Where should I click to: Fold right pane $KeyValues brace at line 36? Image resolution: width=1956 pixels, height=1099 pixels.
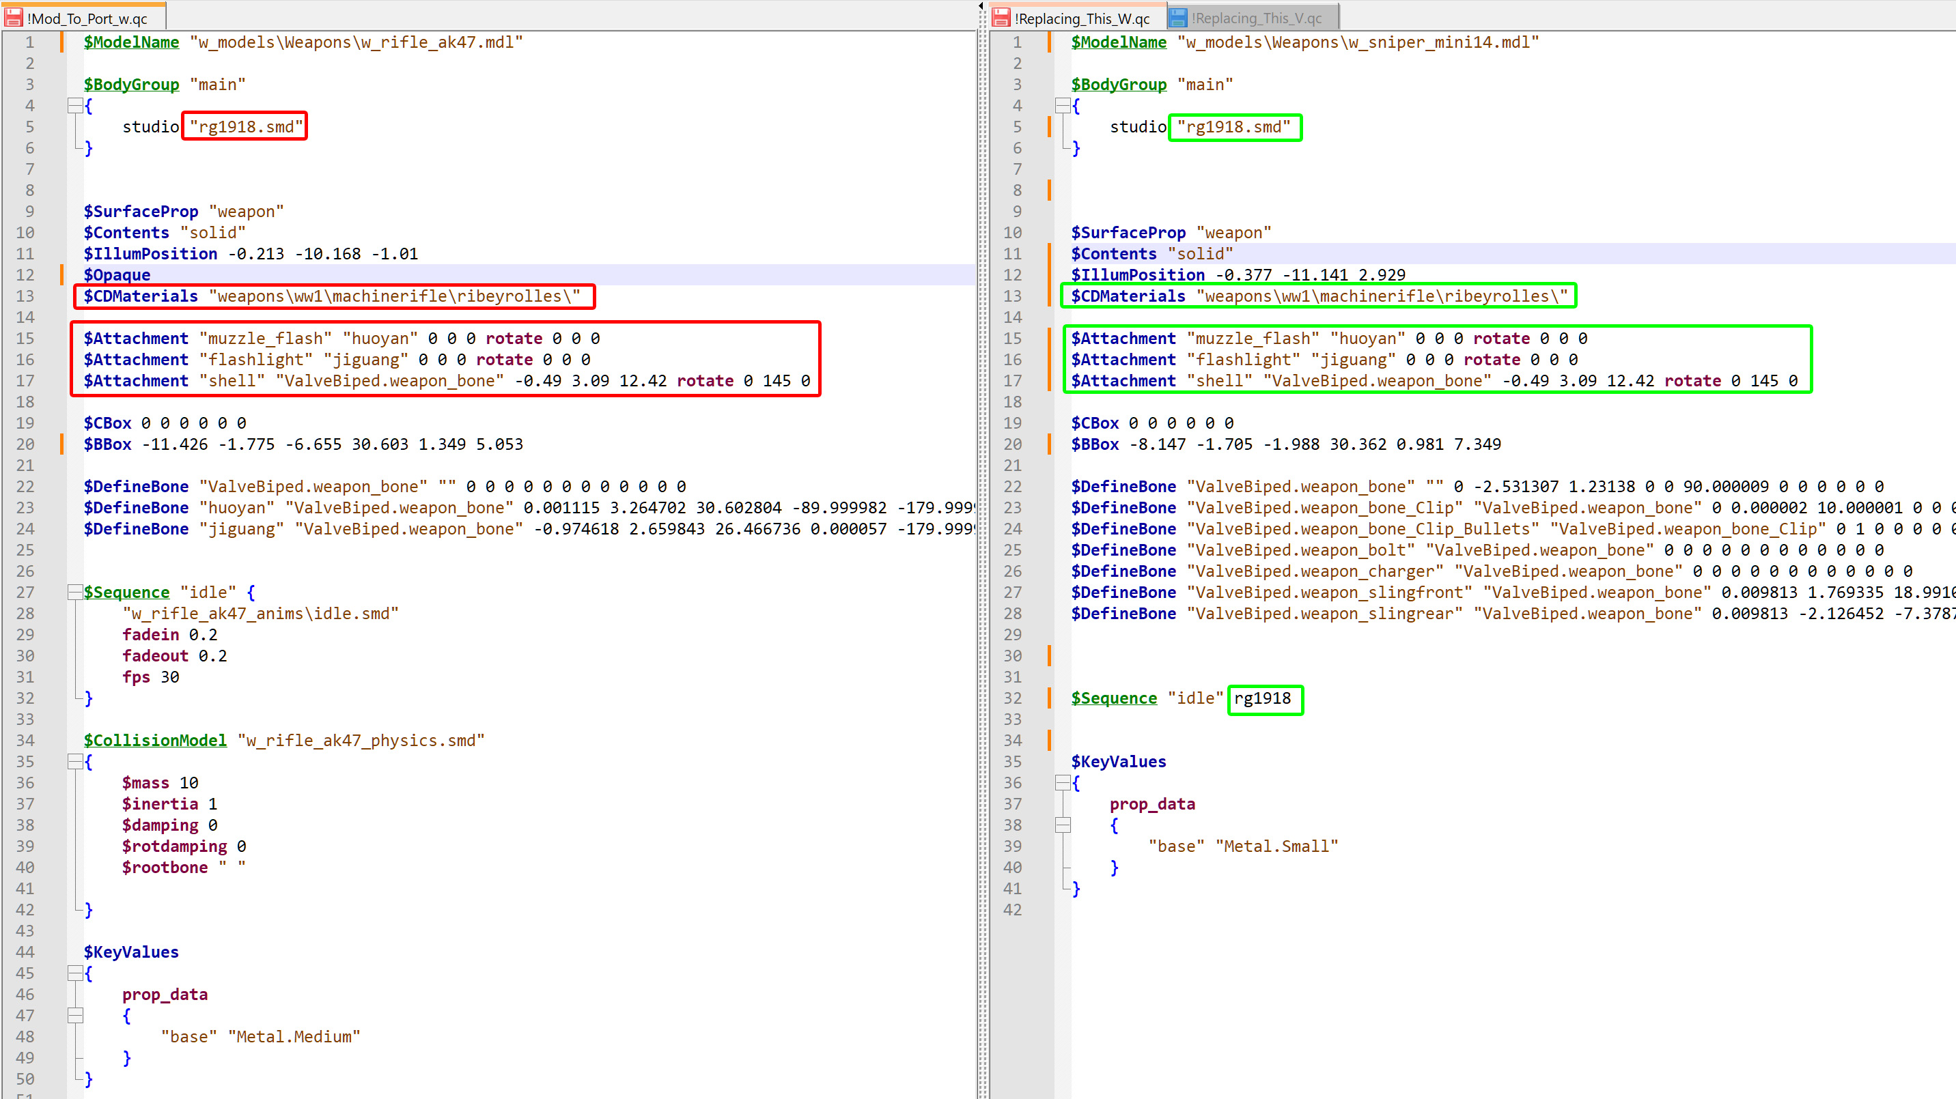[x=1062, y=782]
